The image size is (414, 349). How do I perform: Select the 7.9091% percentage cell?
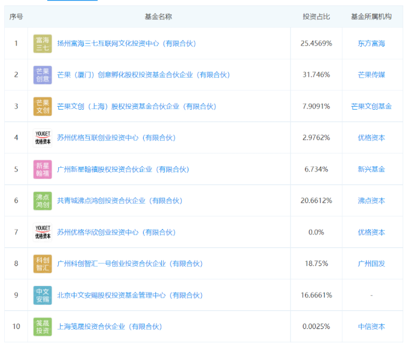[316, 107]
